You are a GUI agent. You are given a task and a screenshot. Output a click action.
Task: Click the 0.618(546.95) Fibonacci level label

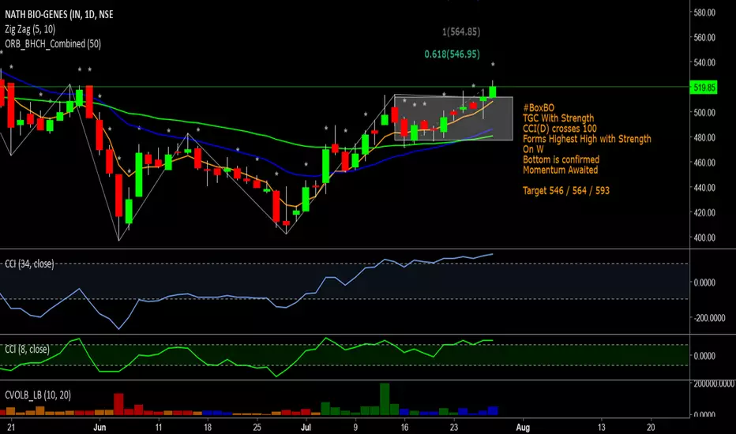[x=452, y=54]
